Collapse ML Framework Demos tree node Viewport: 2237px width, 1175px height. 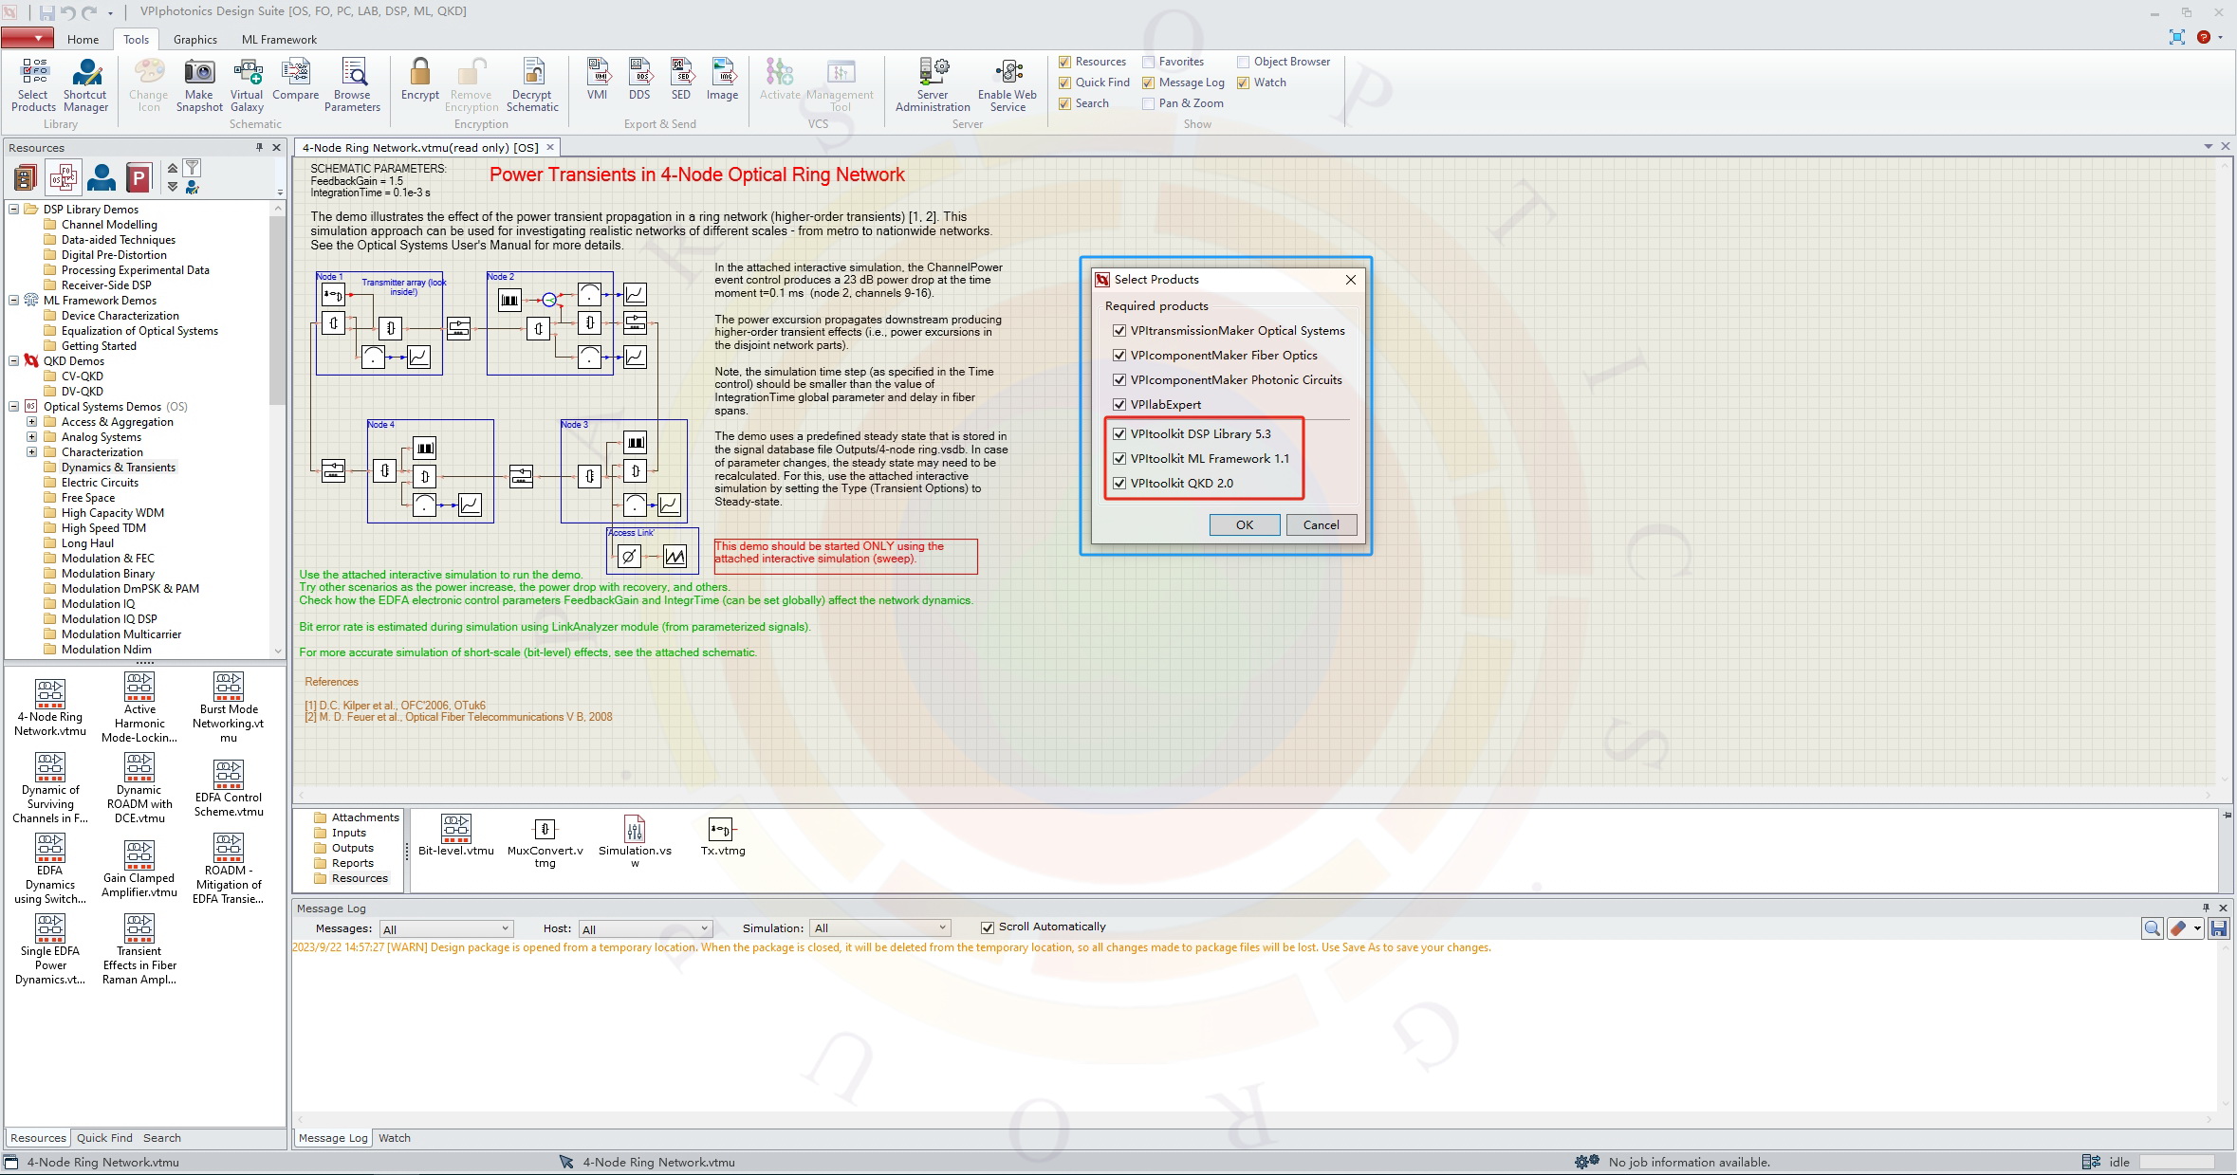tap(14, 301)
